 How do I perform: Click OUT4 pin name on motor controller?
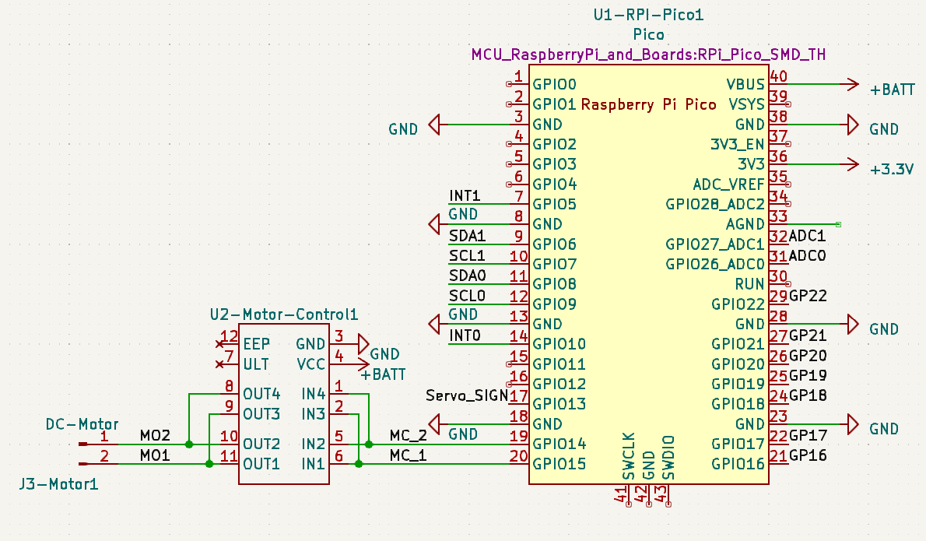point(261,394)
